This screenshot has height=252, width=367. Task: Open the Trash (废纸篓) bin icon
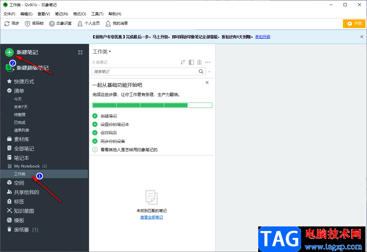(x=9, y=229)
